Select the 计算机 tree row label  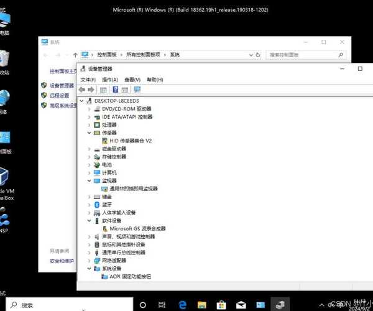click(x=109, y=172)
